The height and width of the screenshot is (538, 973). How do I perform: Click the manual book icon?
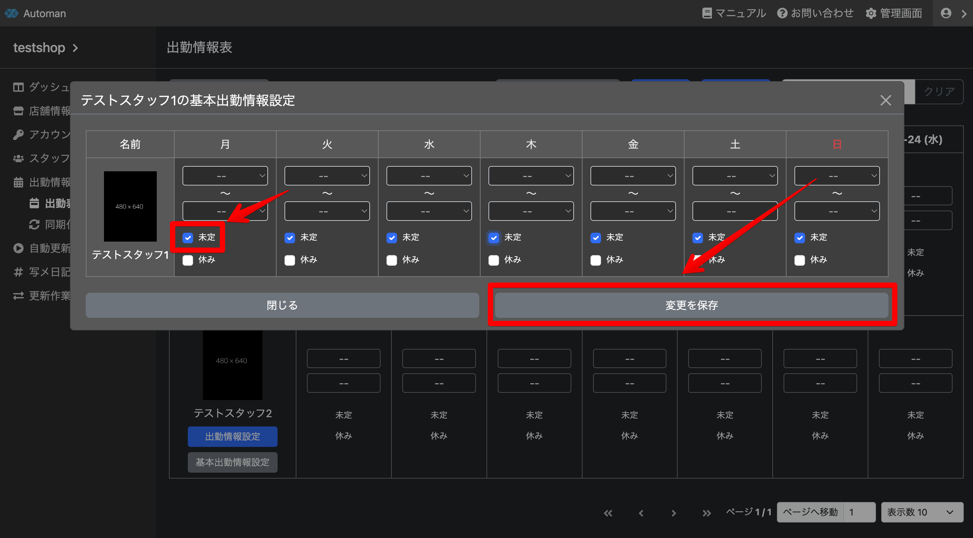pyautogui.click(x=707, y=13)
